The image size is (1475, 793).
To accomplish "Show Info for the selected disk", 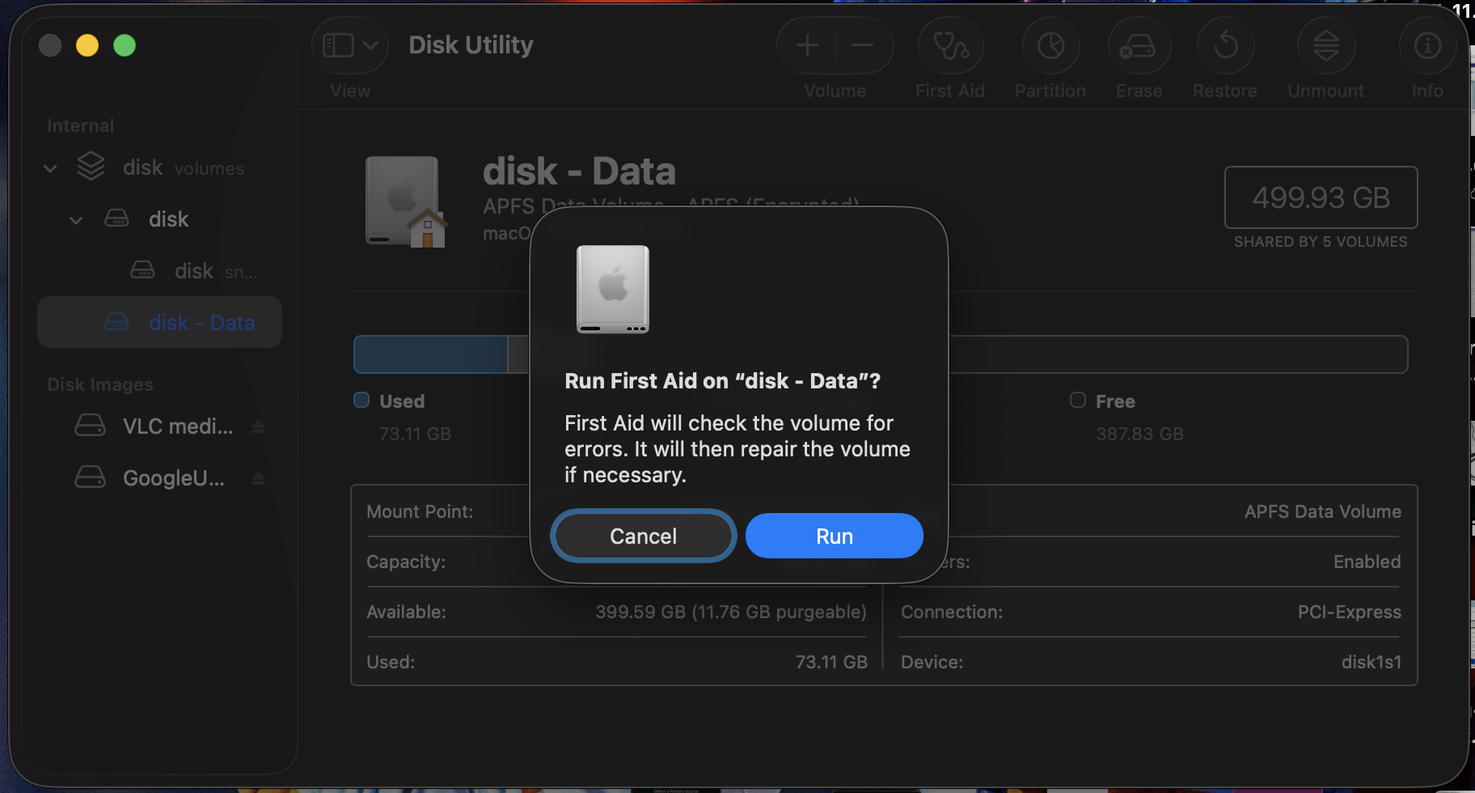I will (x=1426, y=46).
